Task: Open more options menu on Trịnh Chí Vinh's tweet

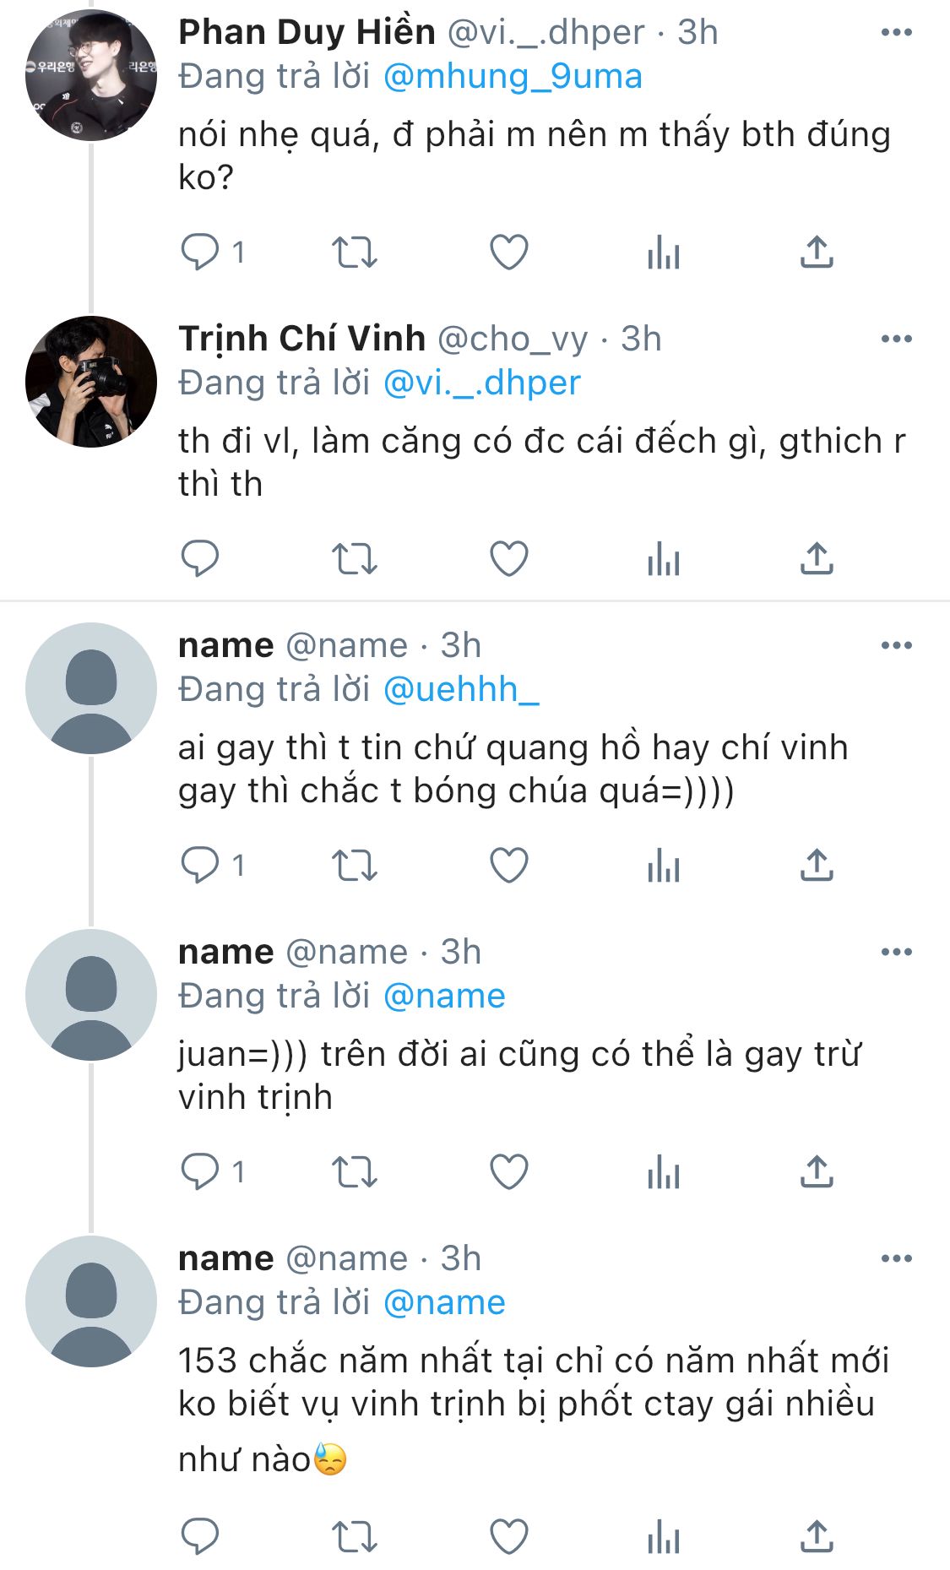Action: tap(896, 339)
